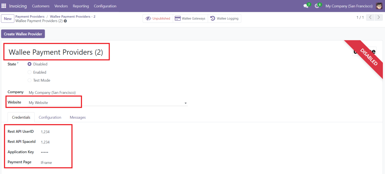Open the activities clock icon
The height and width of the screenshot is (174, 385).
point(317,6)
